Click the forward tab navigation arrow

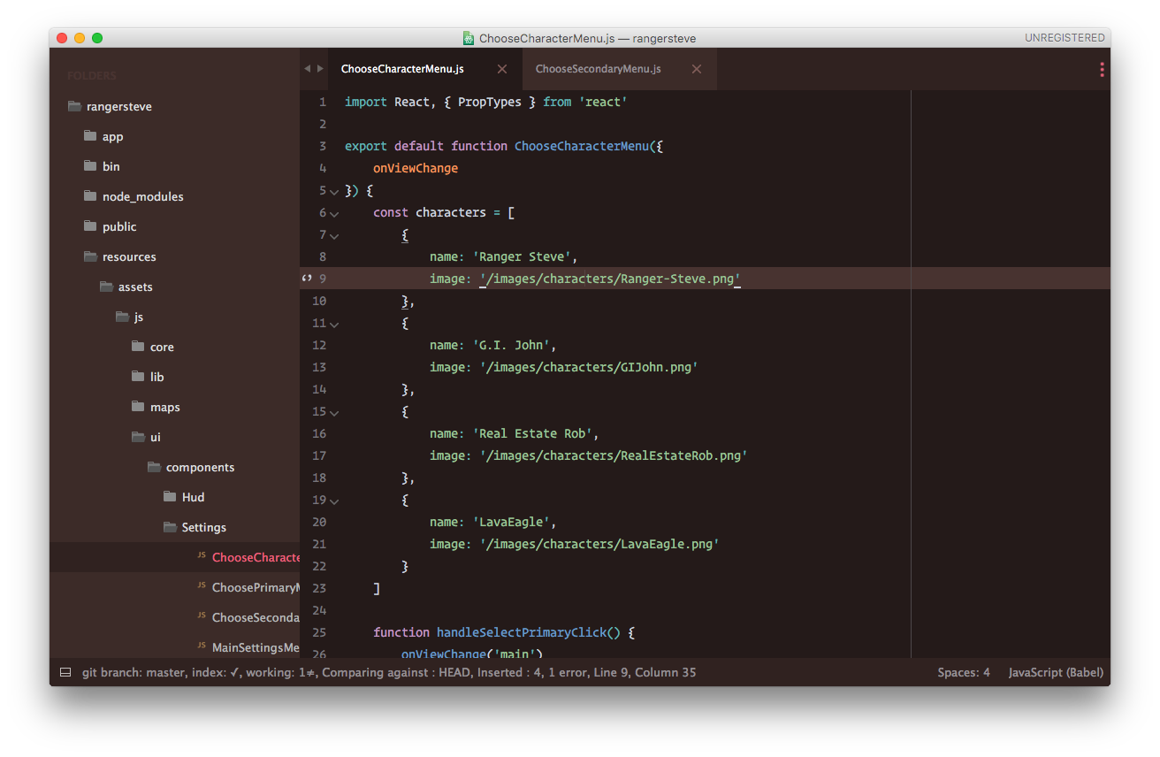click(x=320, y=69)
